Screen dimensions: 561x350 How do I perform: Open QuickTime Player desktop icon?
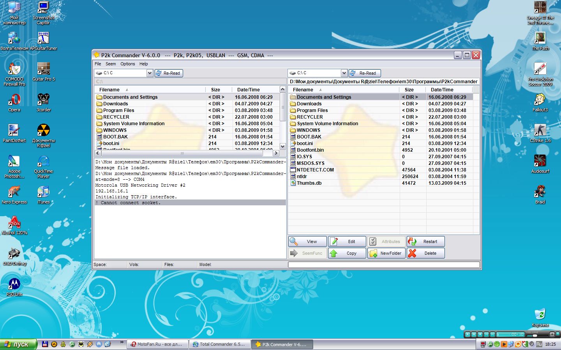tap(43, 166)
